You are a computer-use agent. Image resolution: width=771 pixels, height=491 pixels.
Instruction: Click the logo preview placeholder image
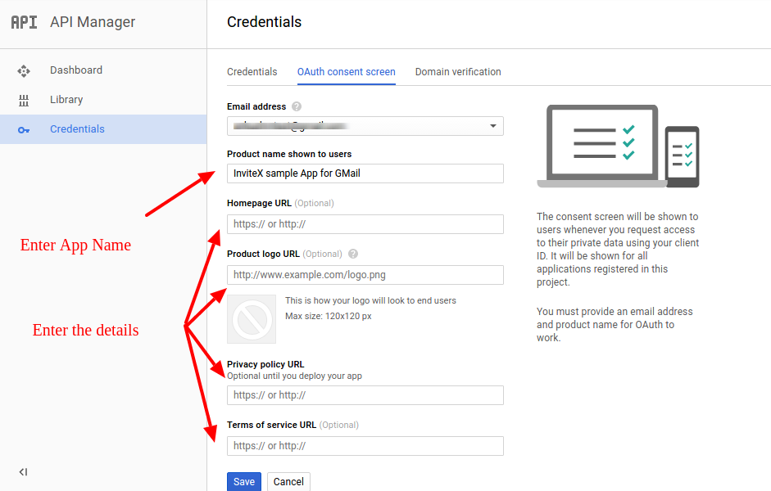[x=252, y=319]
